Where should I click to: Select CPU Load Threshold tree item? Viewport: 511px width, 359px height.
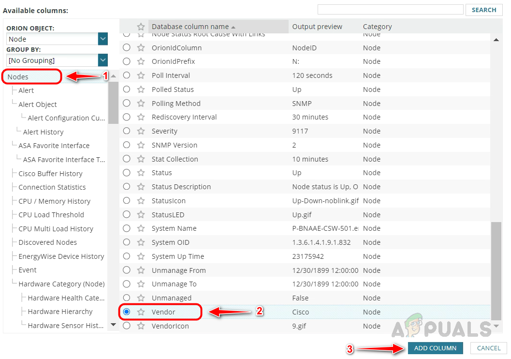(51, 215)
